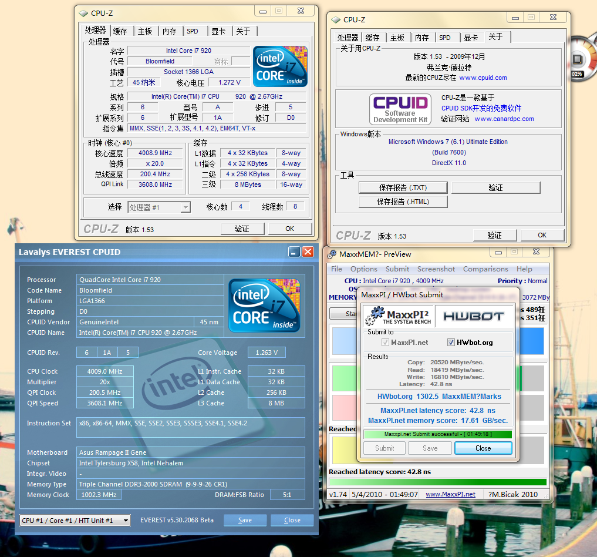
Task: Click Close button in HWbot Submit dialog
Action: 483,448
